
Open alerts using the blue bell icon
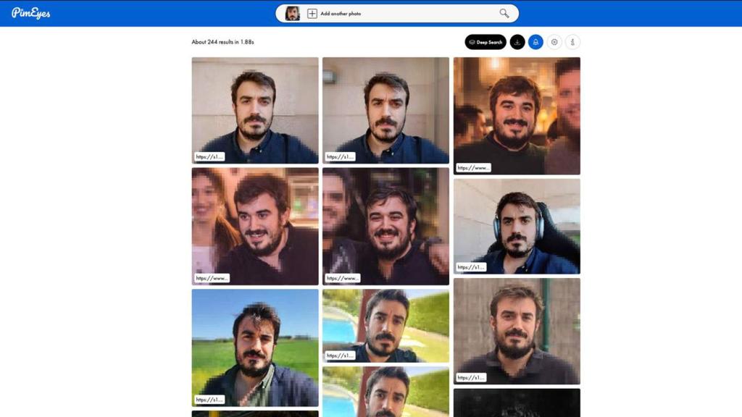tap(535, 41)
